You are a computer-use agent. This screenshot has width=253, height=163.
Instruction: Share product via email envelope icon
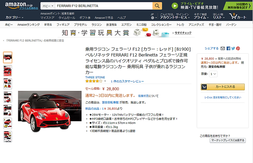223,48
